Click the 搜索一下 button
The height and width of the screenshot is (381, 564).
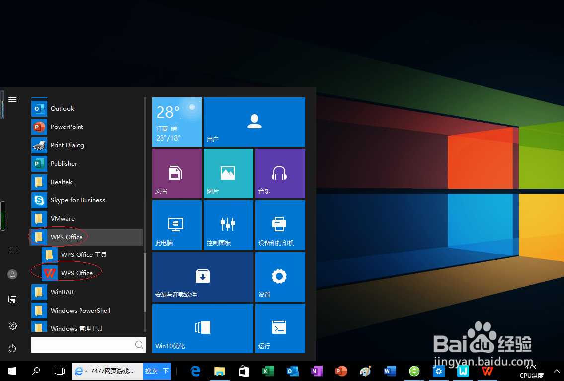[x=157, y=371]
